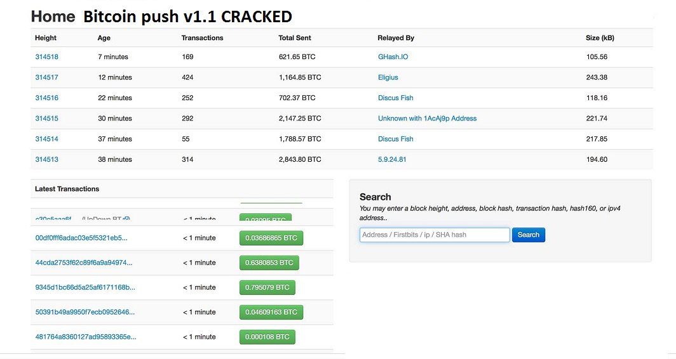Screen dimensions: 676x359
Task: Open transaction 00df0fff6adac03e5f5321eb5
Action: pos(81,238)
